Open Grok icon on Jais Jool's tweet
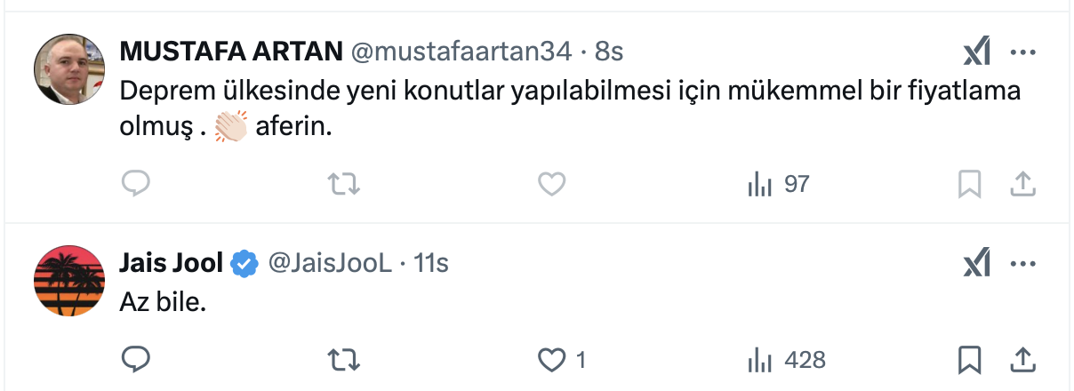This screenshot has width=1074, height=391. tap(977, 263)
